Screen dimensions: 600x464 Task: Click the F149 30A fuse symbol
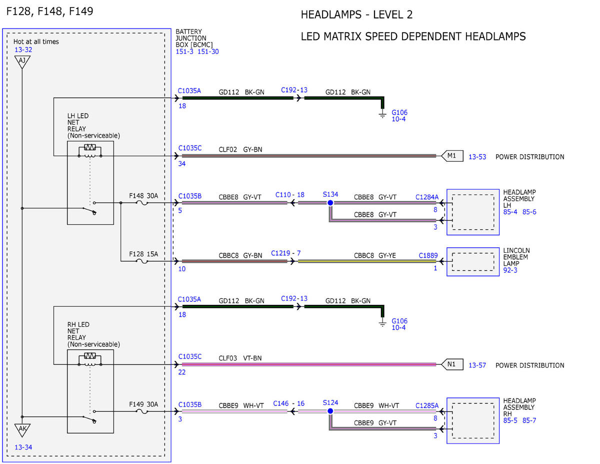tap(142, 411)
